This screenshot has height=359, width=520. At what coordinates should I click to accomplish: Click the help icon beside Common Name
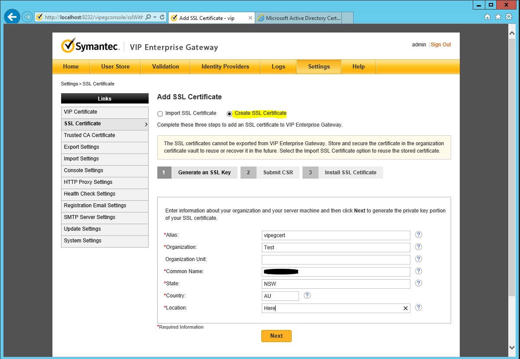[x=419, y=271]
